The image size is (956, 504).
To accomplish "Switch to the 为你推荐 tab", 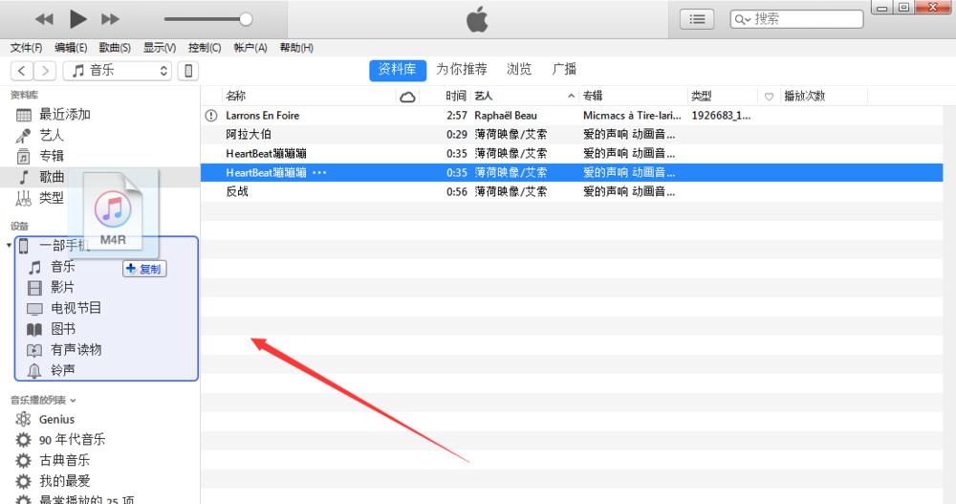I will click(x=462, y=70).
